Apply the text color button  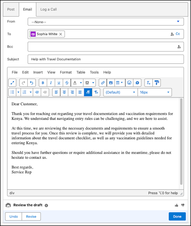pyautogui.click(x=75, y=83)
